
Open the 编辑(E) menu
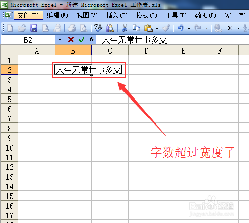[58, 15]
